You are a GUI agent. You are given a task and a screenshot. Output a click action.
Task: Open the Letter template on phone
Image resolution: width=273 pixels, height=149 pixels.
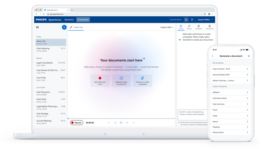click(x=230, y=116)
